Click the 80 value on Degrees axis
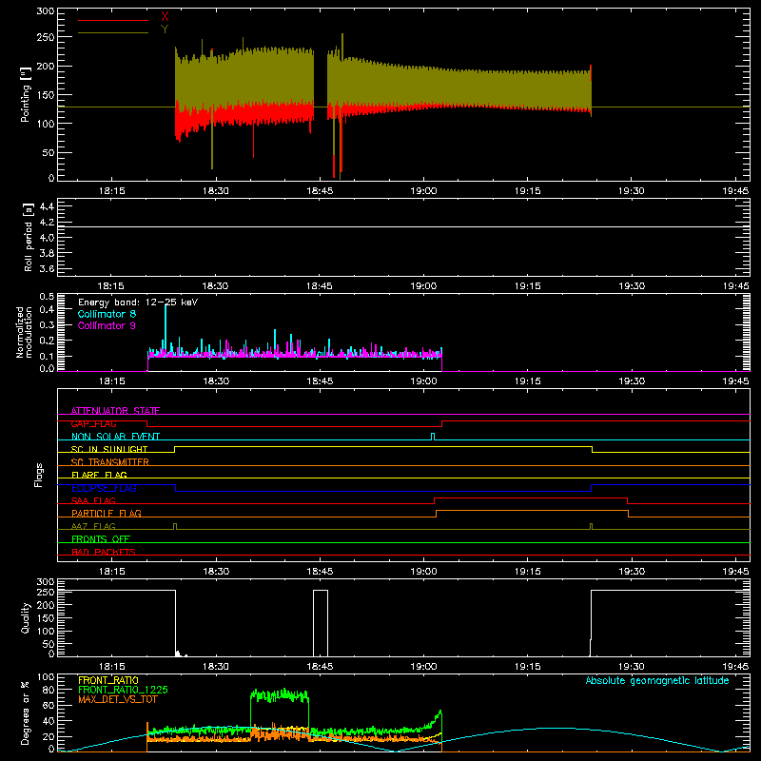The height and width of the screenshot is (761, 761). (49, 690)
